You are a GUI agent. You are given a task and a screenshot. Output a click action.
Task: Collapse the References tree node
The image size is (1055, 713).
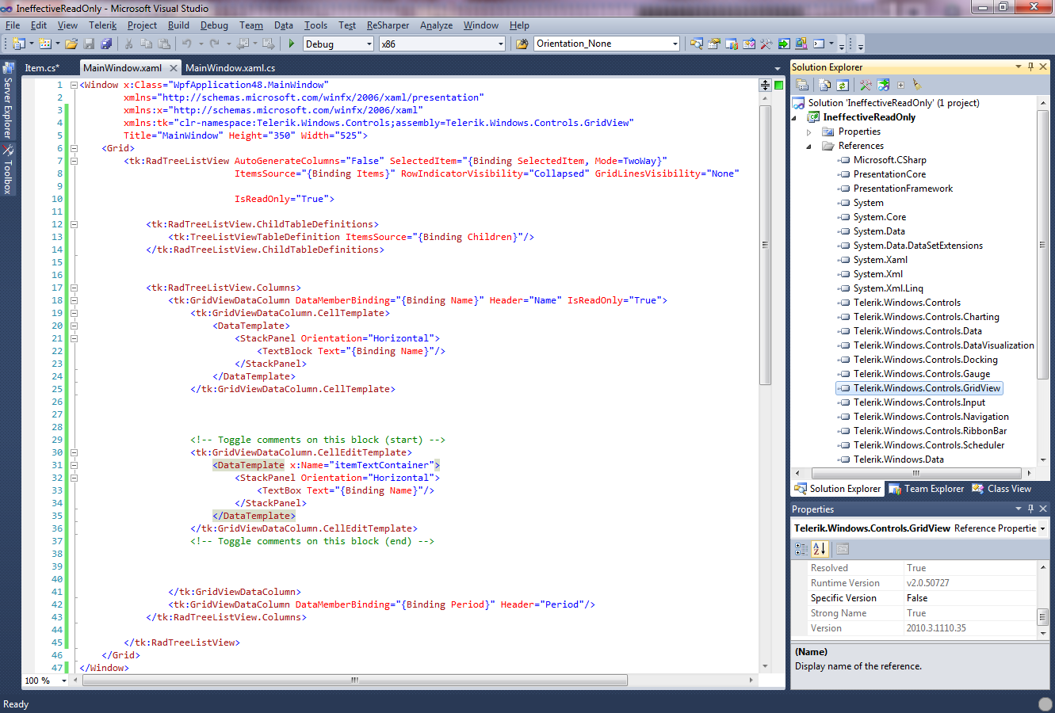tap(809, 147)
